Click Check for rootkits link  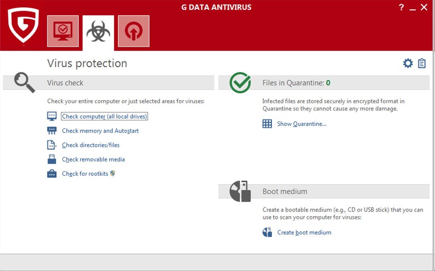coord(85,174)
